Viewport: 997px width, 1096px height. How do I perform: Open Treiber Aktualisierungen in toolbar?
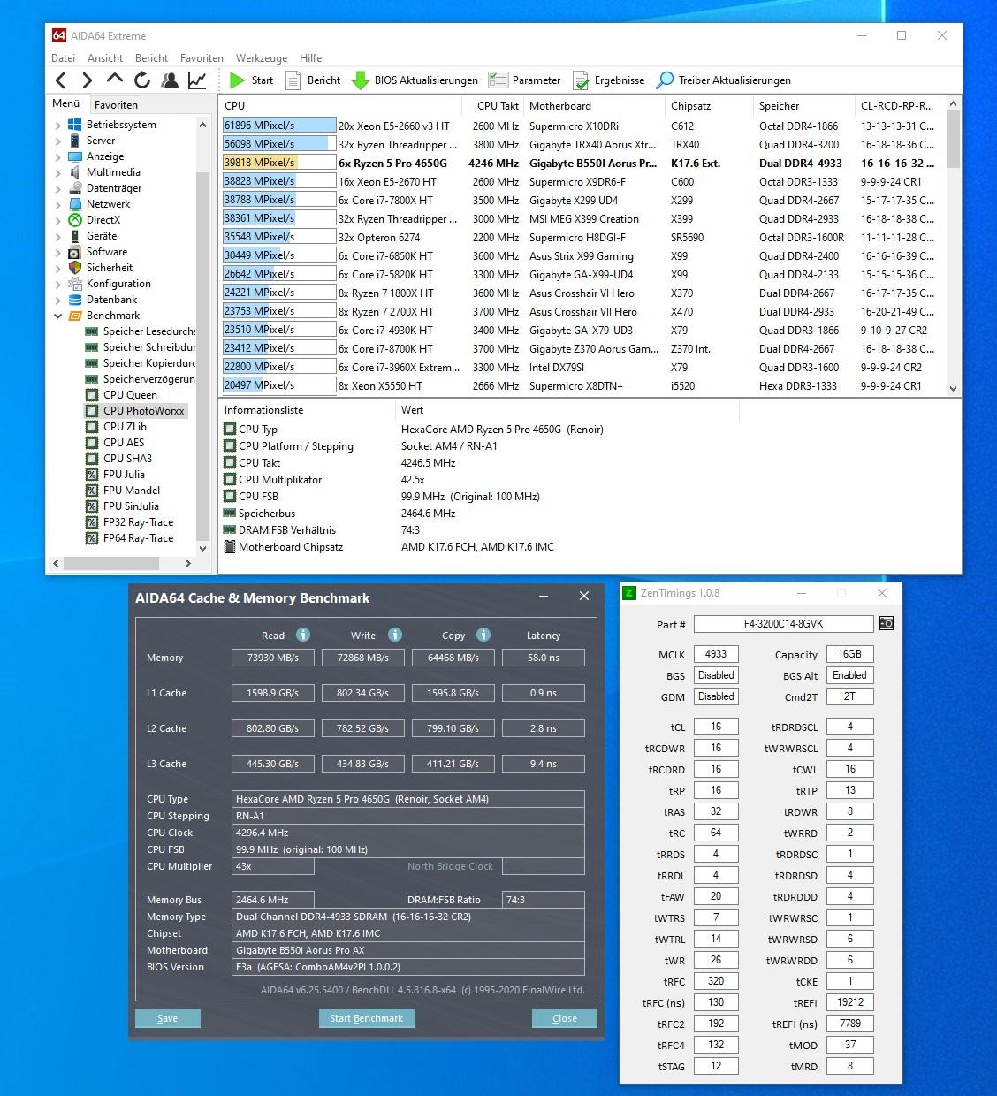click(x=724, y=80)
